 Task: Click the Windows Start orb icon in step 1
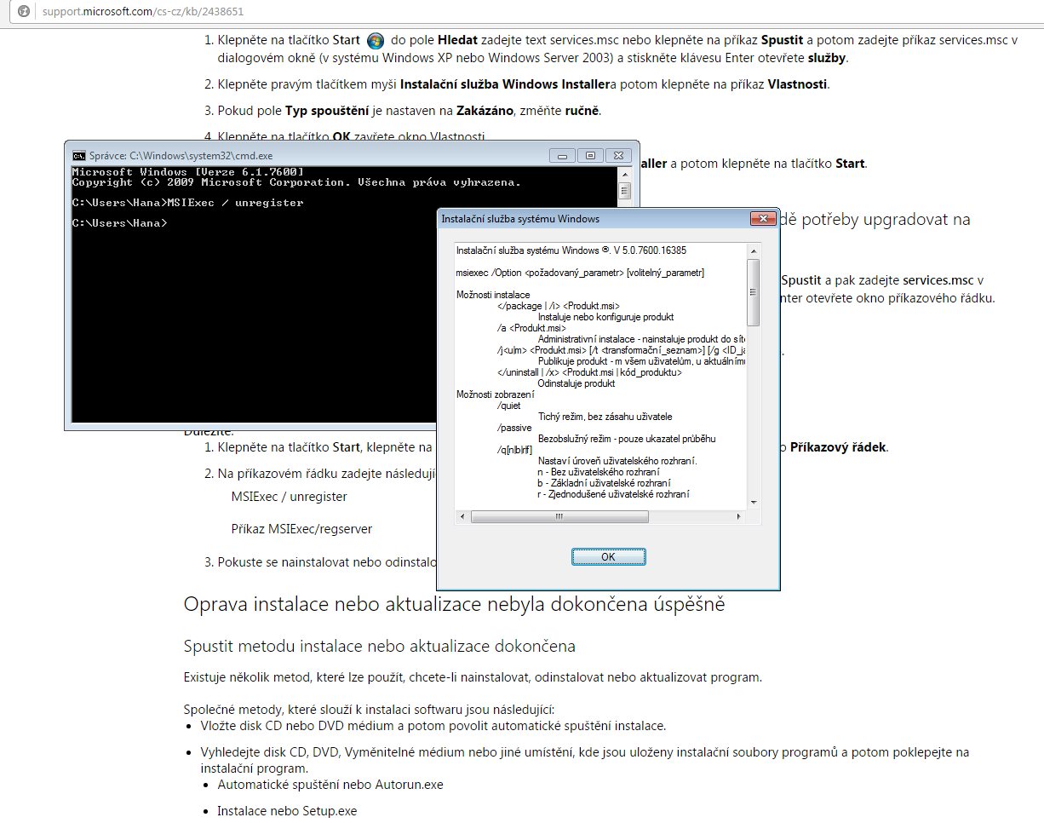click(375, 40)
